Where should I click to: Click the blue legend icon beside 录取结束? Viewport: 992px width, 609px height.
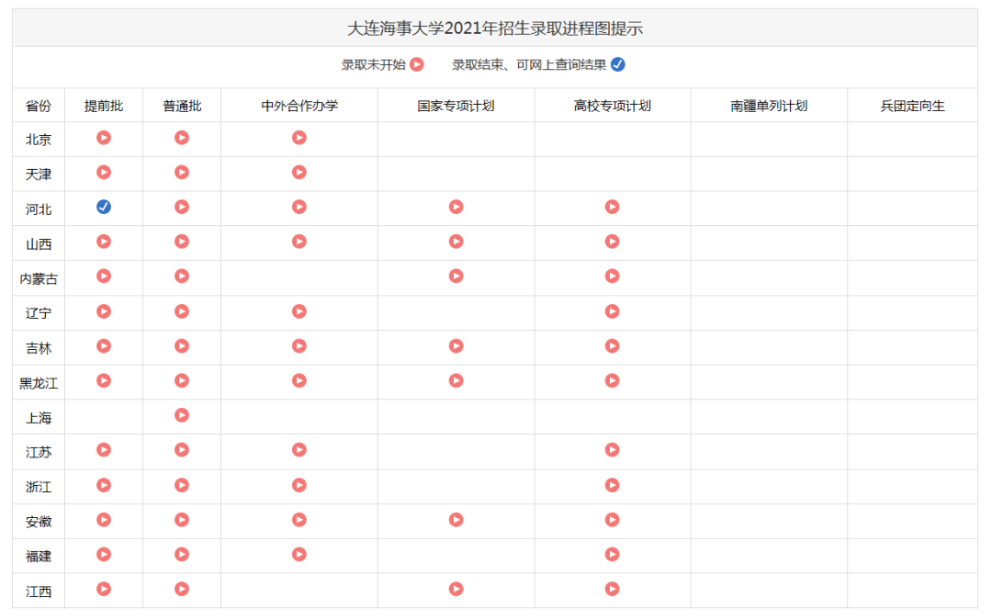pos(618,64)
